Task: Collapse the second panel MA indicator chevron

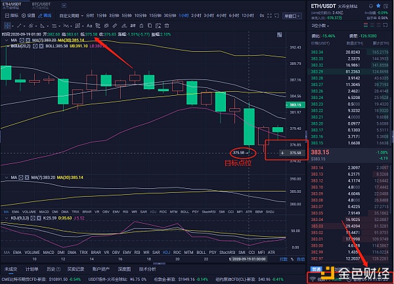Action: (x=6, y=178)
